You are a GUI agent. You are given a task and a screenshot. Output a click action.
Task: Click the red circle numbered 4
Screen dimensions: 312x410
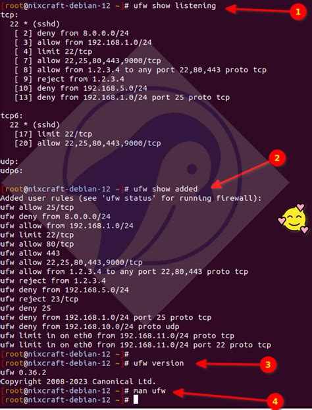point(275,401)
